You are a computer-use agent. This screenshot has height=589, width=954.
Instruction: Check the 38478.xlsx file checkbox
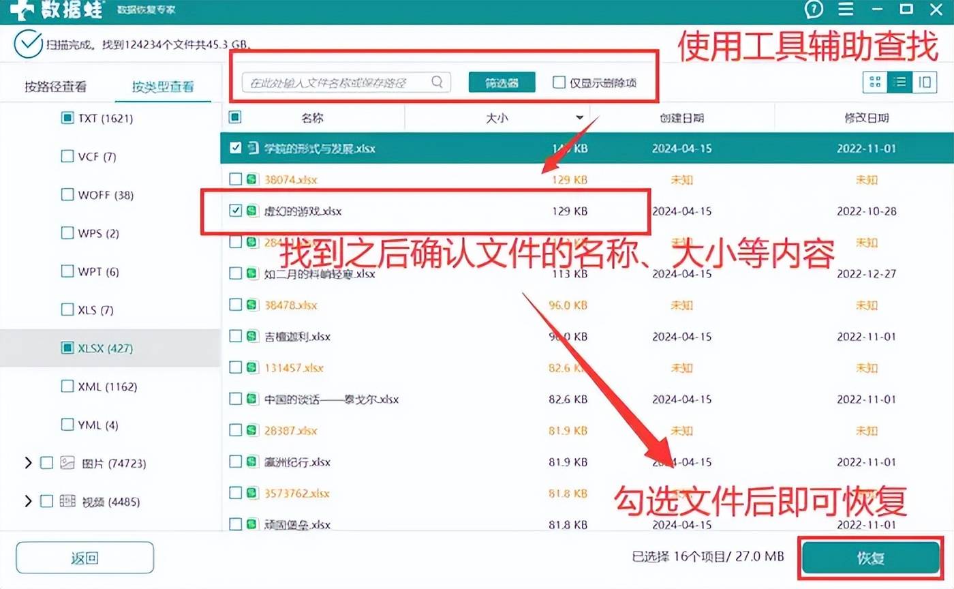(x=235, y=305)
